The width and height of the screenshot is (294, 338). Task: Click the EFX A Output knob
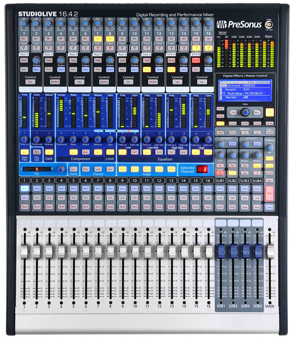(x=184, y=60)
